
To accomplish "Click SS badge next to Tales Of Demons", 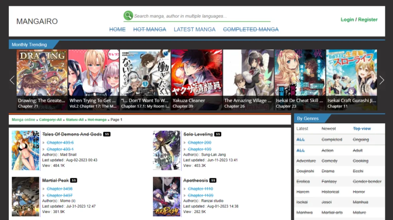I will click(107, 134).
